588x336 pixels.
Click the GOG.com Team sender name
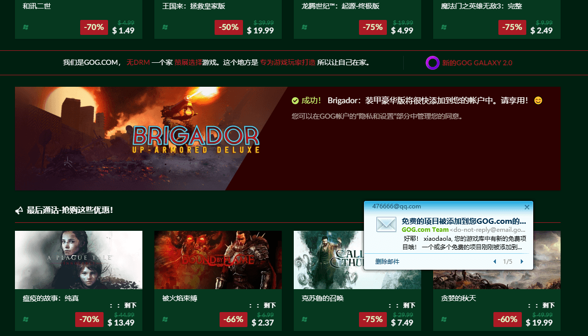[x=425, y=230]
